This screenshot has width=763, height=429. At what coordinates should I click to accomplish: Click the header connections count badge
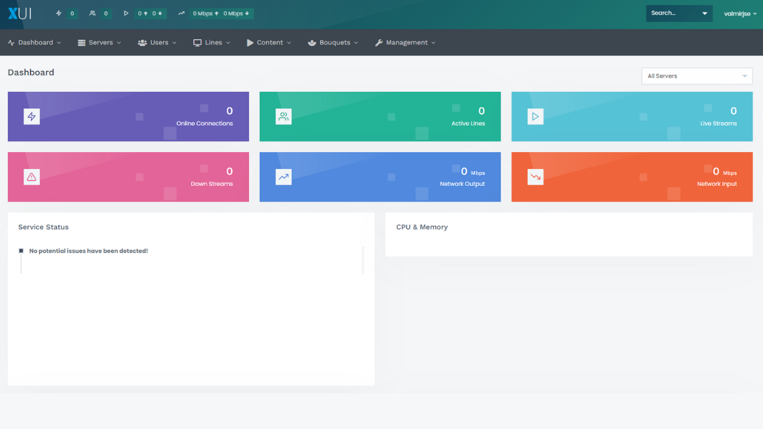72,13
